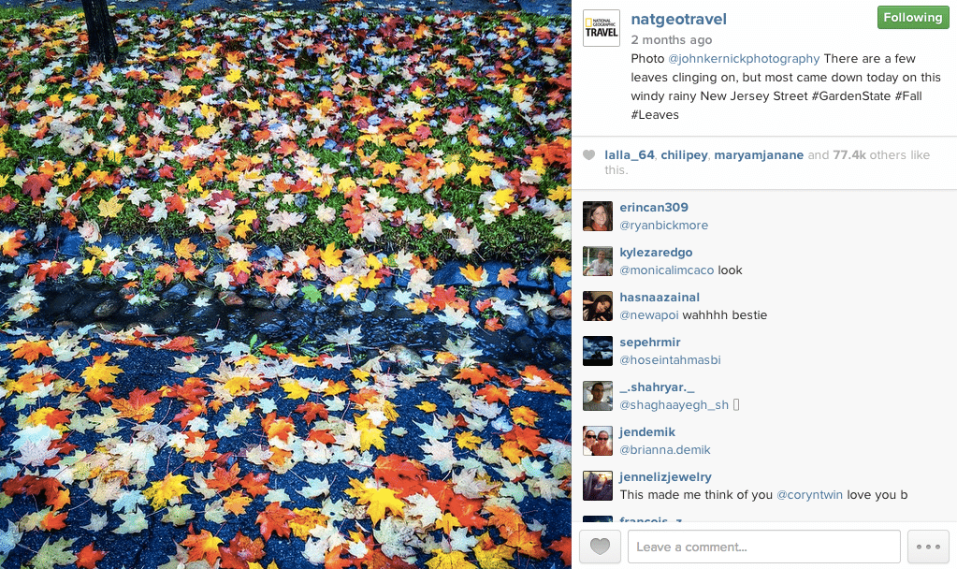This screenshot has width=957, height=569.
Task: Click the autumn leaves photo
Action: click(x=285, y=284)
